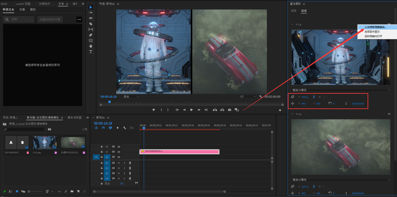397x197 pixels.
Task: Open the 媒体浏览器 tab
Action: [74, 118]
